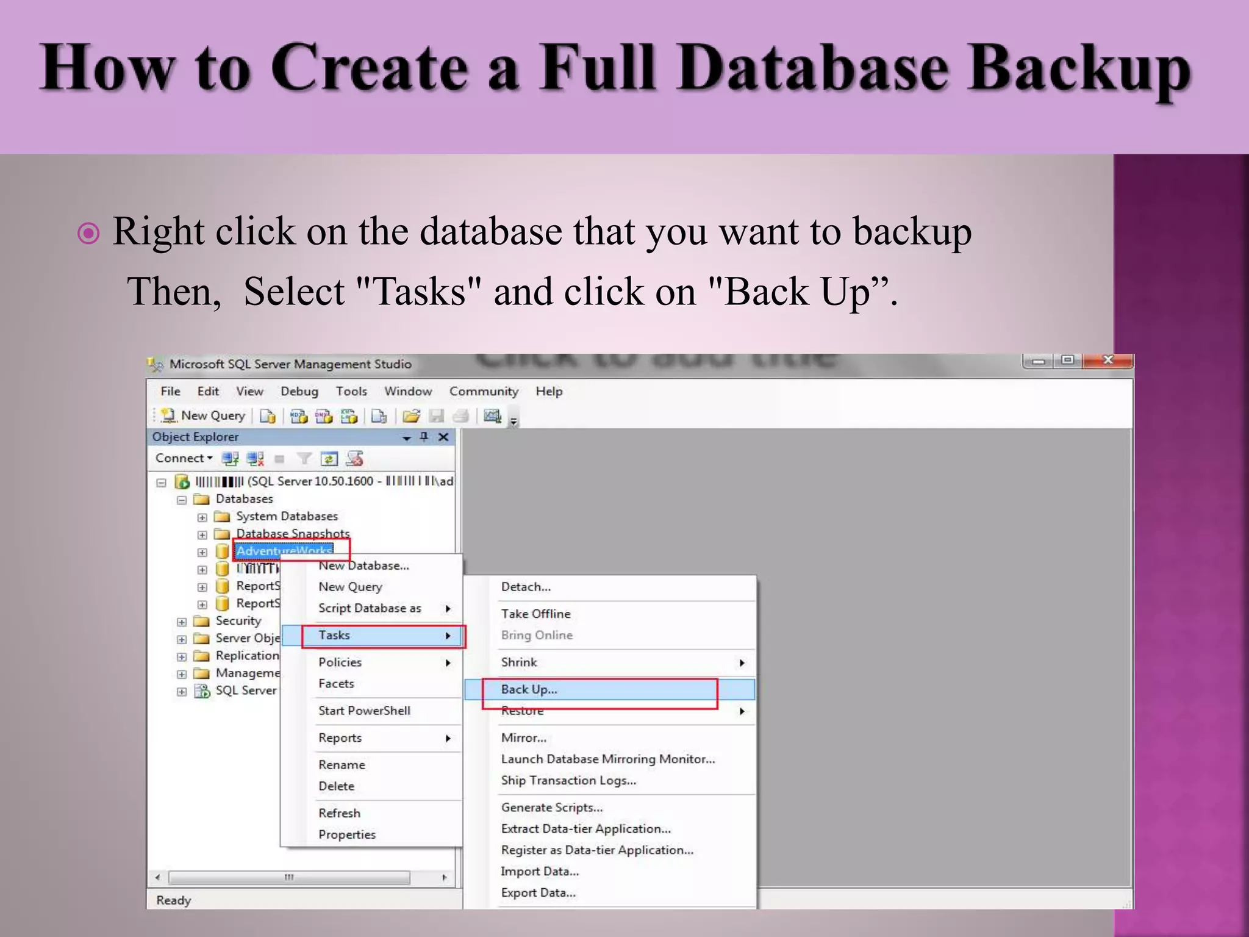Click the Open File folder icon
This screenshot has width=1249, height=937.
click(412, 416)
